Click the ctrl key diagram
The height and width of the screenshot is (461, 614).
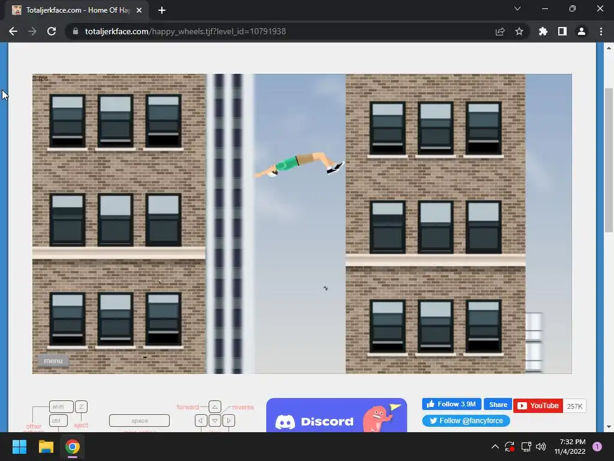point(58,421)
